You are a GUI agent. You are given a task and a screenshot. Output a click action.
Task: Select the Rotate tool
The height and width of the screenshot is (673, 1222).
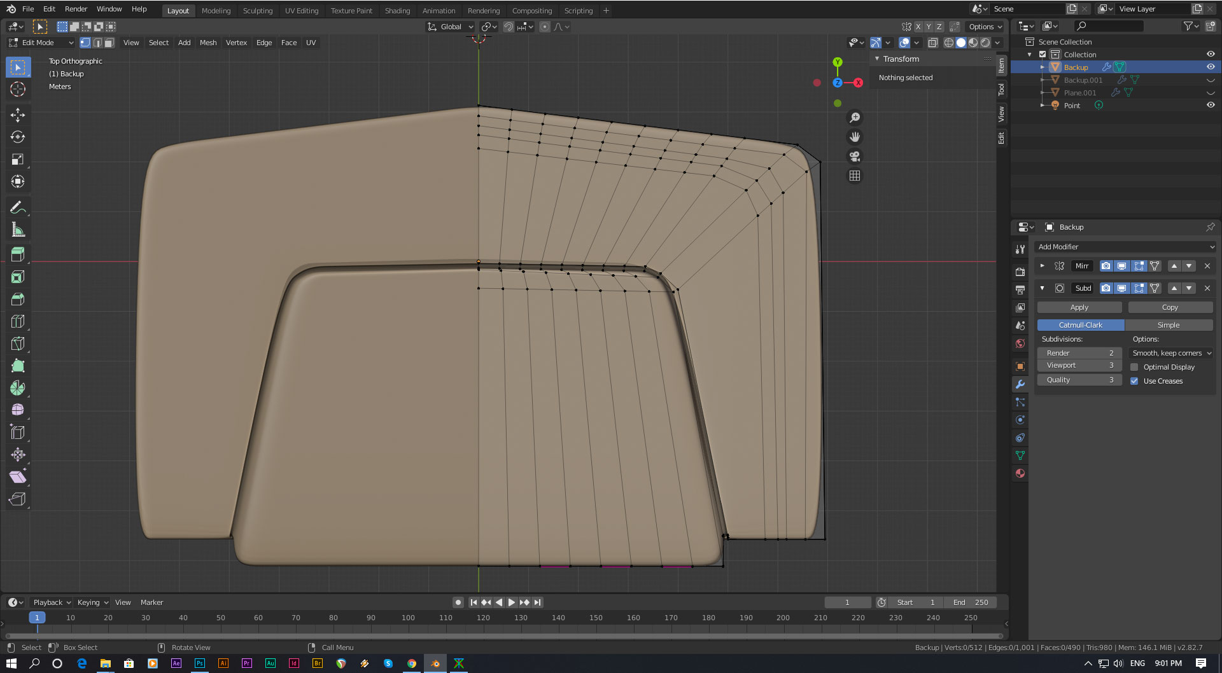[18, 137]
